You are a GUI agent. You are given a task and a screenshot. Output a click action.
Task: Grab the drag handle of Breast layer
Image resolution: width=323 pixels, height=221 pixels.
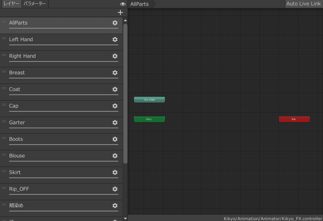point(4,72)
